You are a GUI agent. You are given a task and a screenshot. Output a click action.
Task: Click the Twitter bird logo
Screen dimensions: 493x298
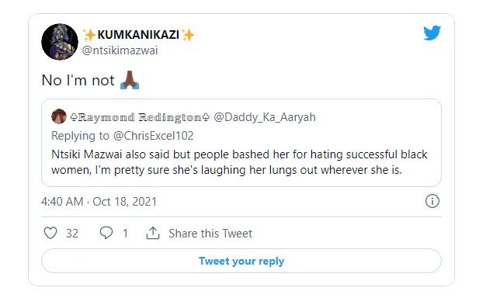[x=432, y=33]
